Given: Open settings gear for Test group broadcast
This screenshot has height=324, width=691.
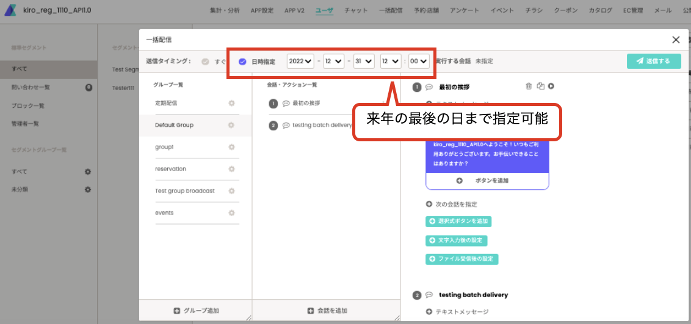Looking at the screenshot, I should point(231,191).
